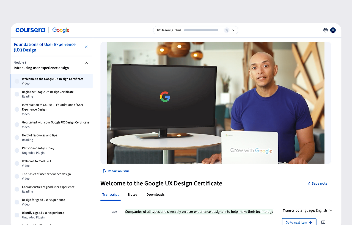Collapse the Module 1 section chevron

tap(86, 63)
